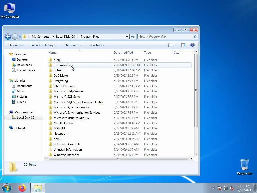Select the DVD Maker folder
The image size is (257, 193).
pyautogui.click(x=61, y=75)
